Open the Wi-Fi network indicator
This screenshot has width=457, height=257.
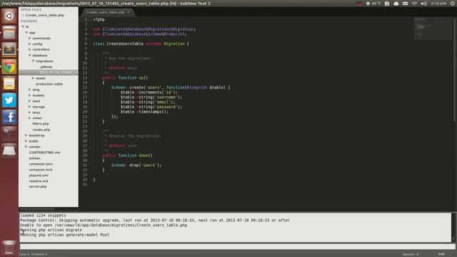[x=414, y=4]
